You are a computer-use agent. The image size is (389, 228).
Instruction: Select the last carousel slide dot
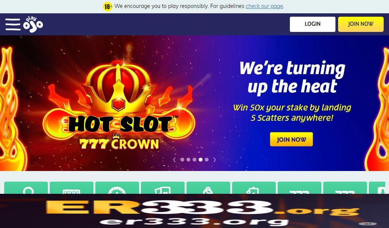[207, 160]
